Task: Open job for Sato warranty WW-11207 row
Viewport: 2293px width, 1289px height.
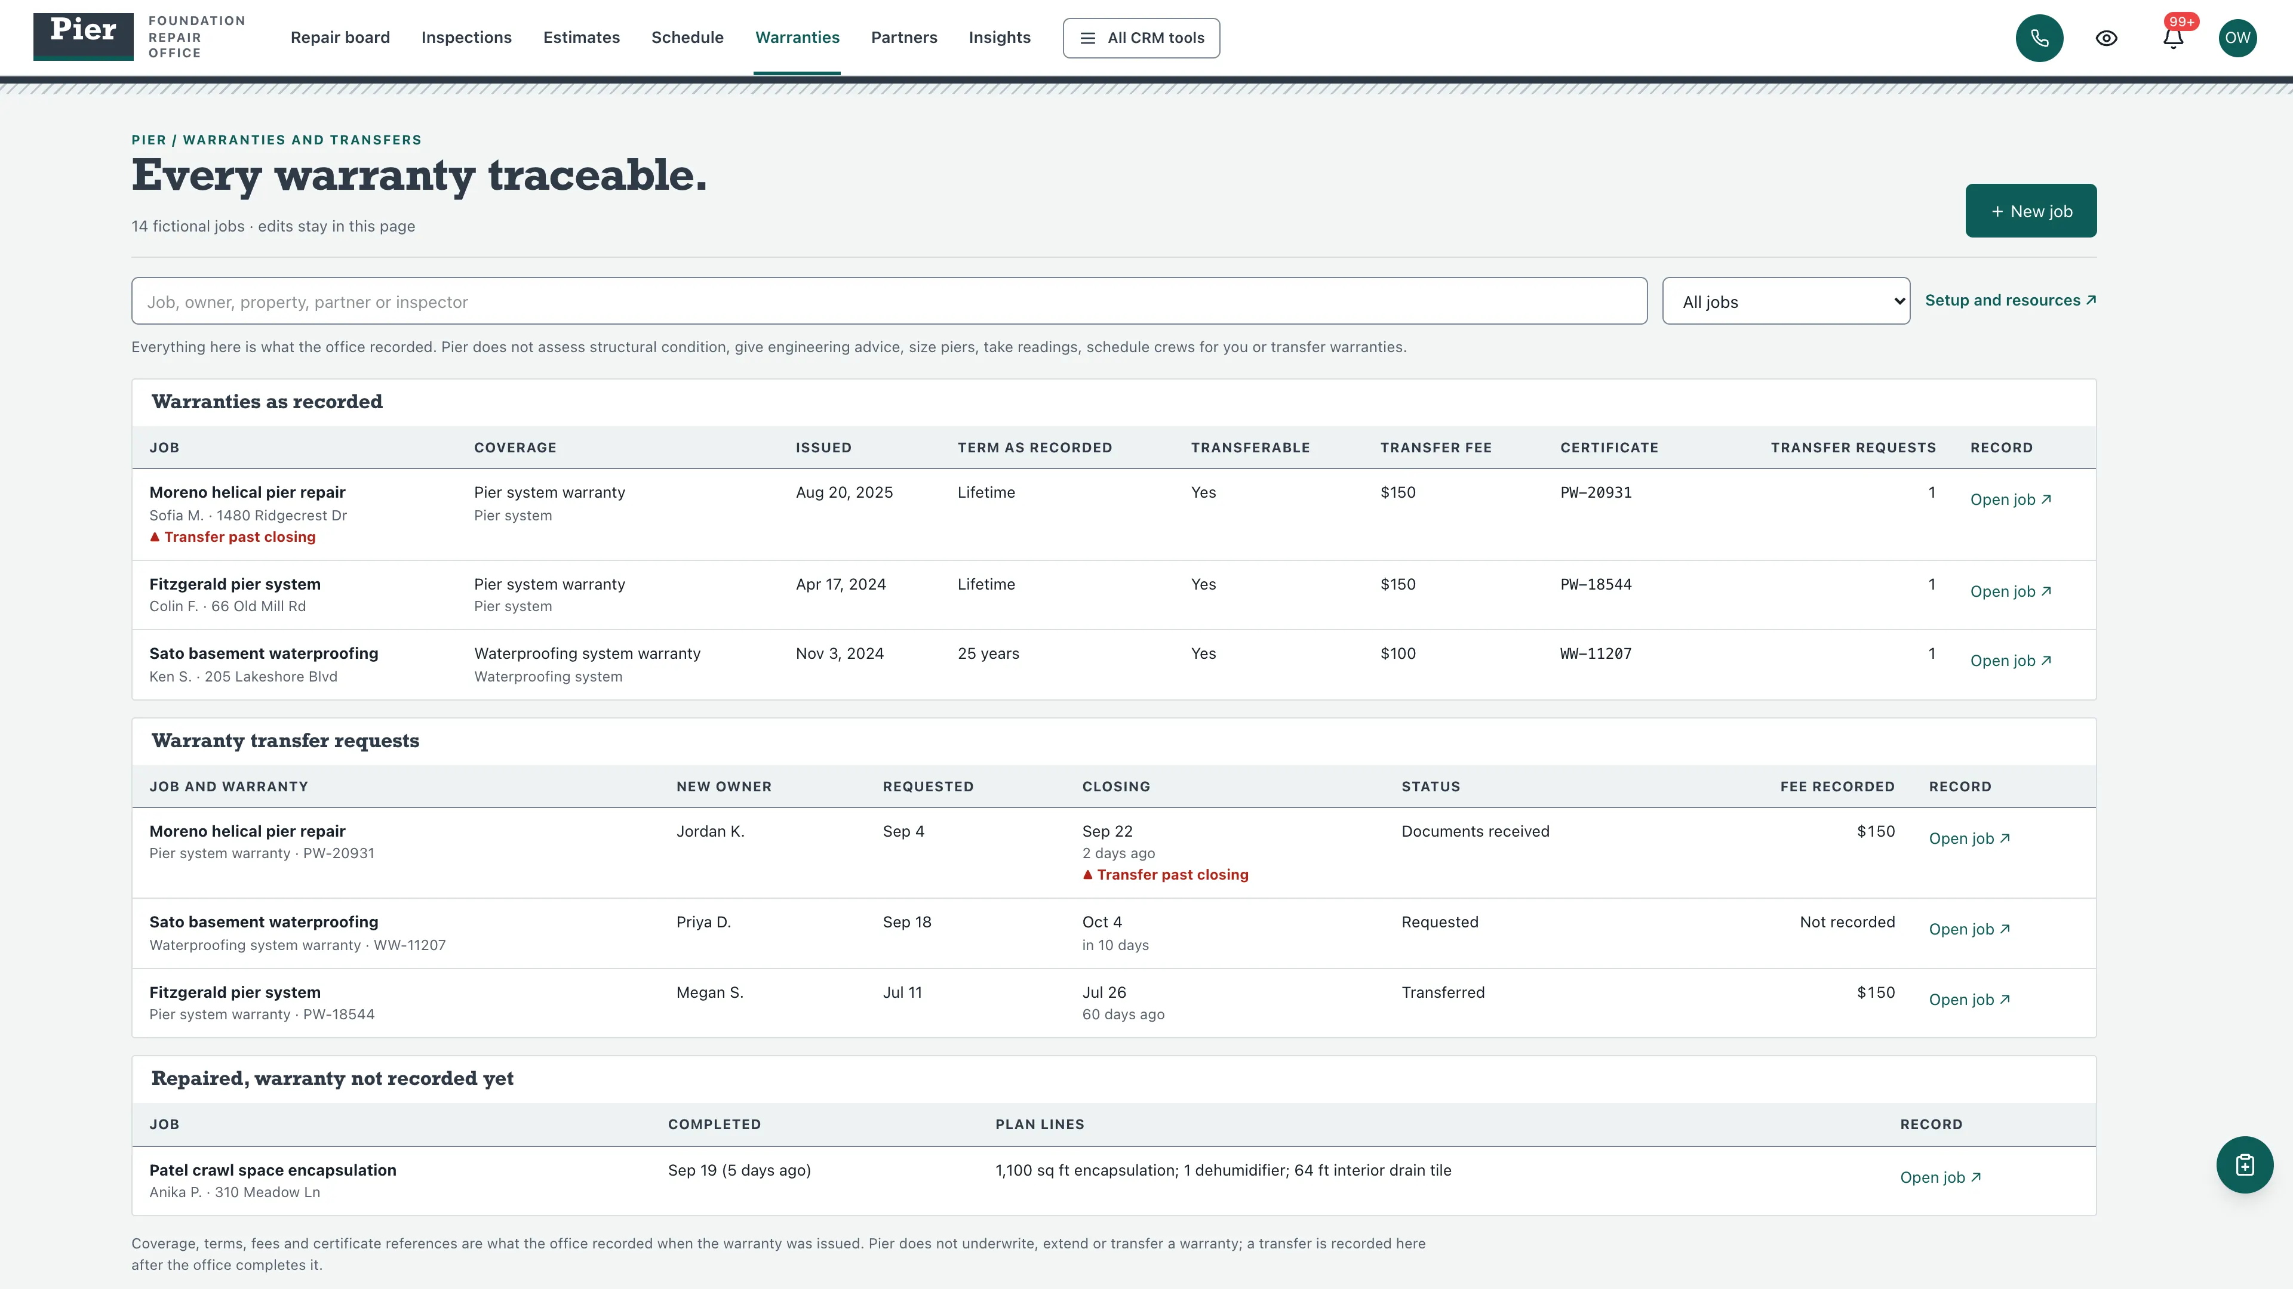Action: click(2010, 661)
